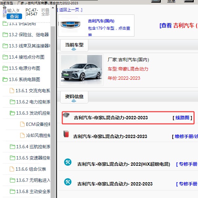Expand 13.6.7 无钥匙进入 folder
The width and height of the screenshot is (198, 198).
33,180
